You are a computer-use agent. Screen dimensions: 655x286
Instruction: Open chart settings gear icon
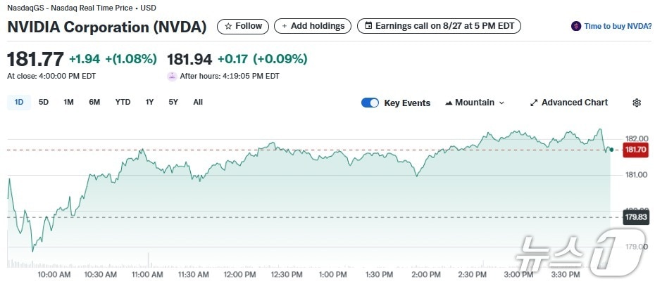637,103
